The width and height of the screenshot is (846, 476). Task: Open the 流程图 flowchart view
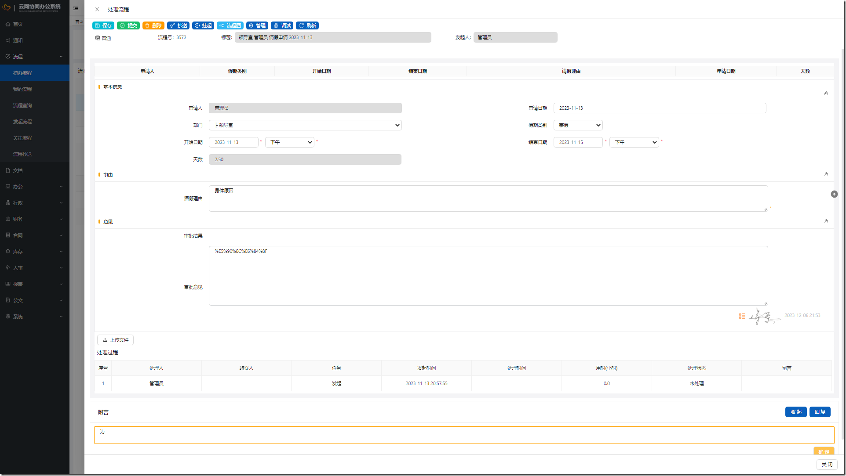[x=230, y=25]
